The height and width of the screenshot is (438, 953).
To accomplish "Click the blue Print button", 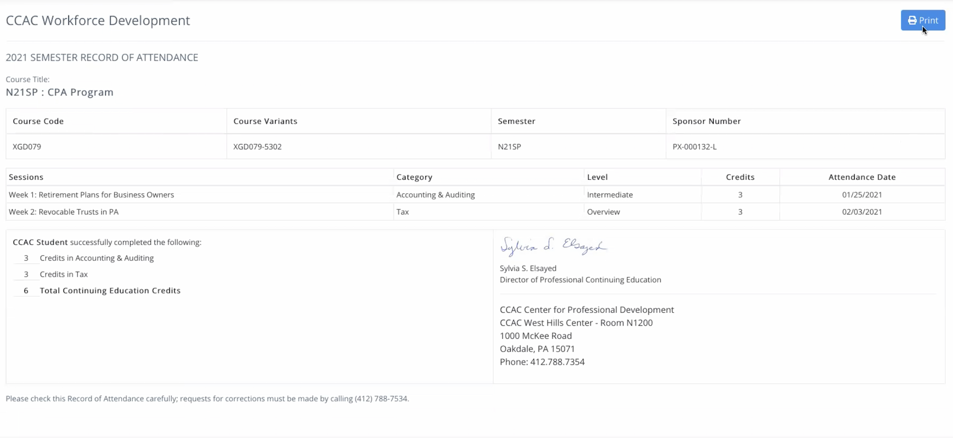I will [923, 20].
